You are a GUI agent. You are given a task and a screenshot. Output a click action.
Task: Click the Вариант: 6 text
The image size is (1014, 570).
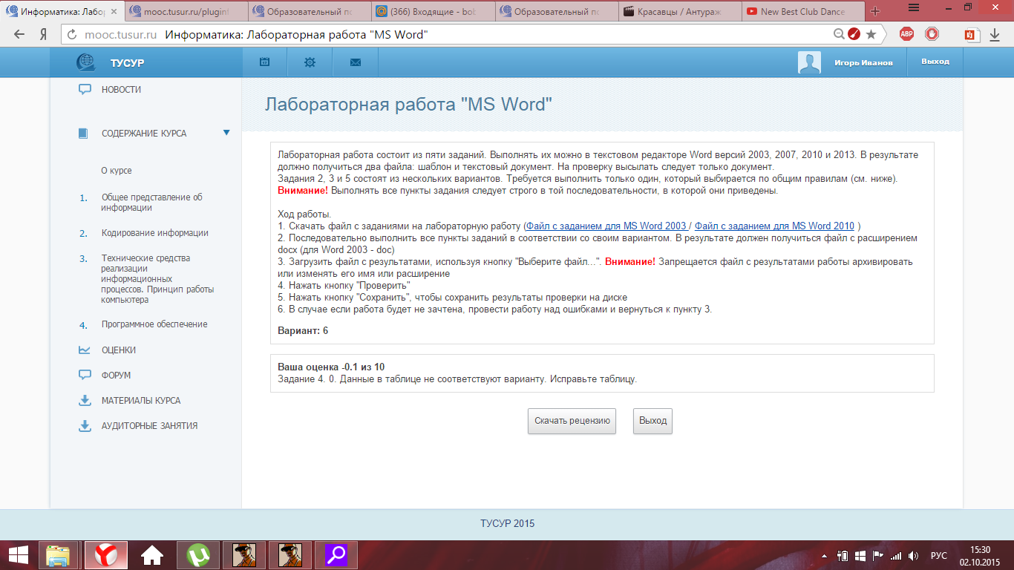point(303,331)
